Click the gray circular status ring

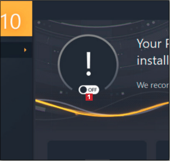tap(88, 63)
